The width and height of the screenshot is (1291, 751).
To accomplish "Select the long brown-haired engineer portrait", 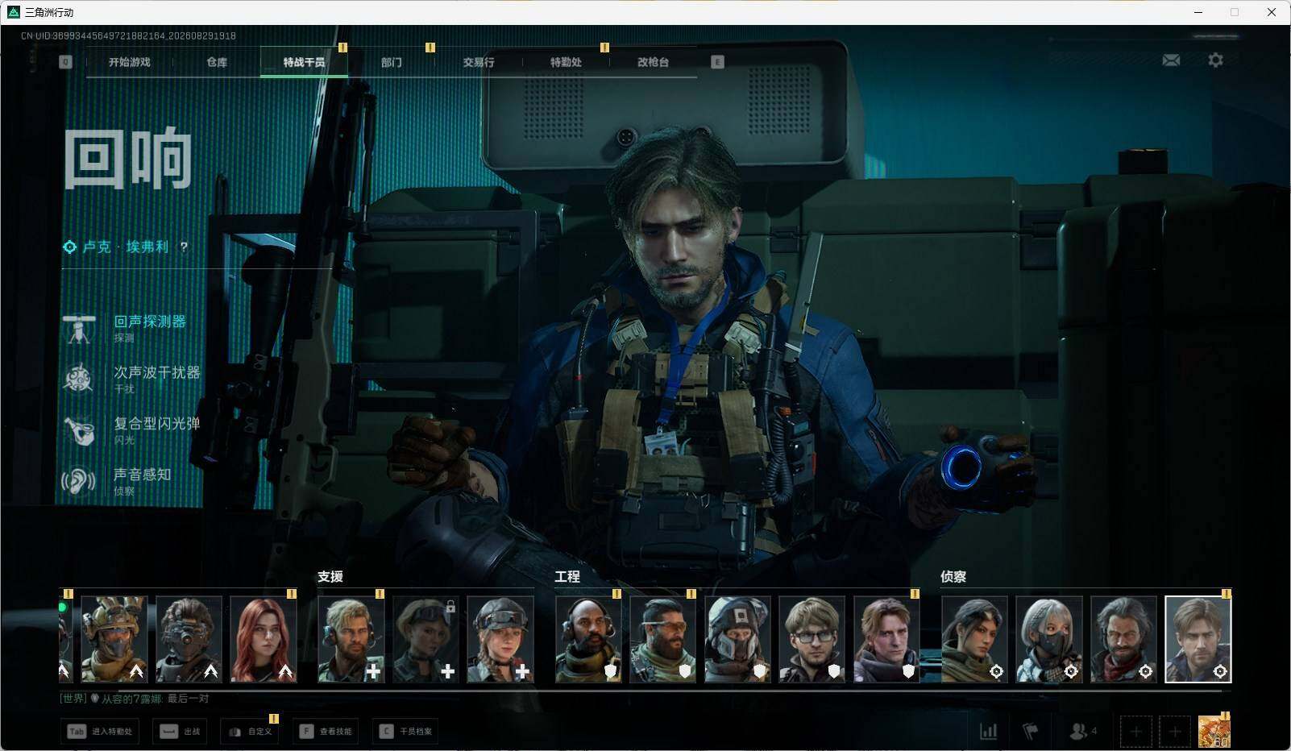I will click(x=886, y=639).
